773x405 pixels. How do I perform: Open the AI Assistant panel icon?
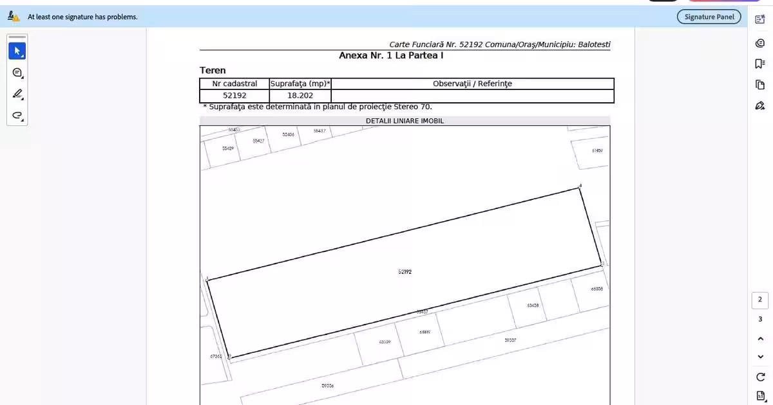[760, 19]
